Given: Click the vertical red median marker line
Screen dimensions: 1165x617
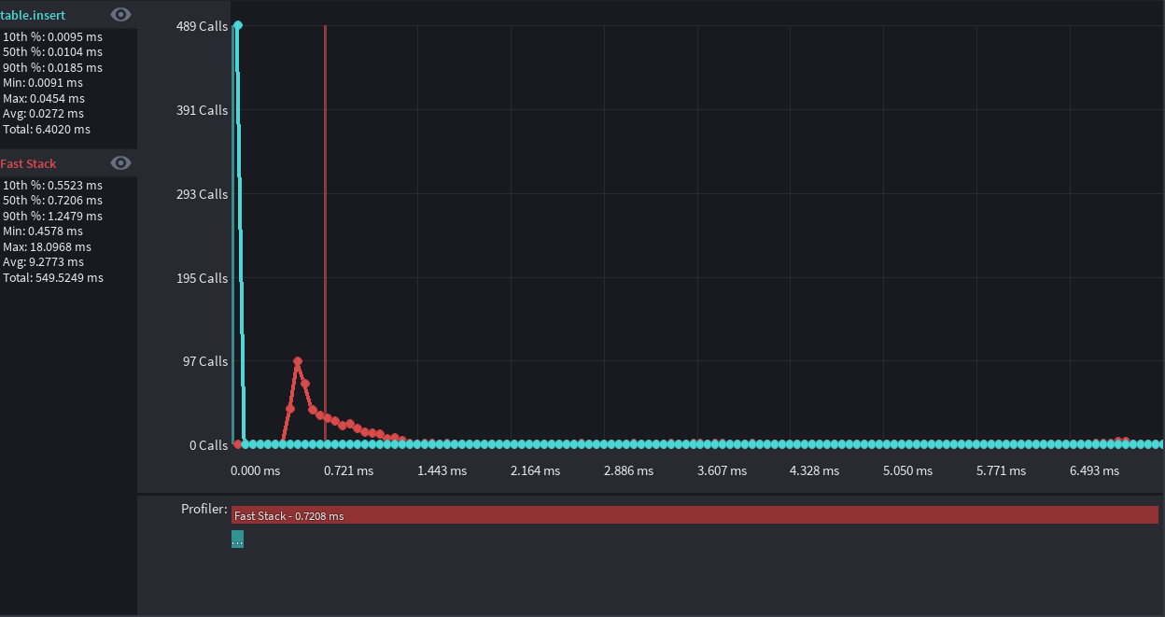Looking at the screenshot, I should coord(325,233).
